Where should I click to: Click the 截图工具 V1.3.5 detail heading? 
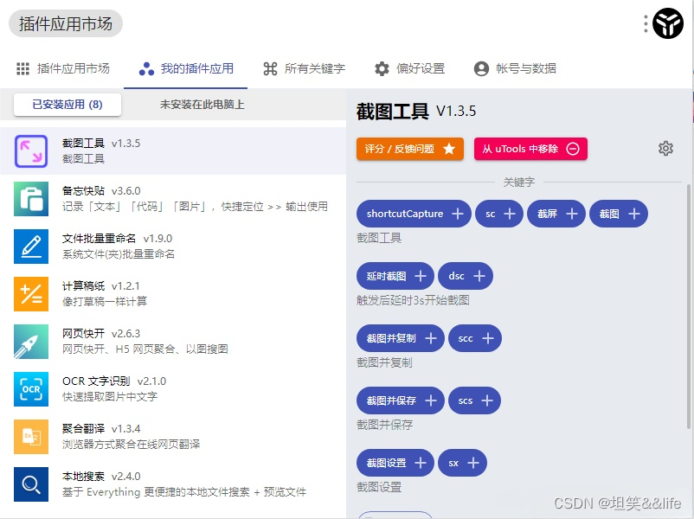[416, 111]
